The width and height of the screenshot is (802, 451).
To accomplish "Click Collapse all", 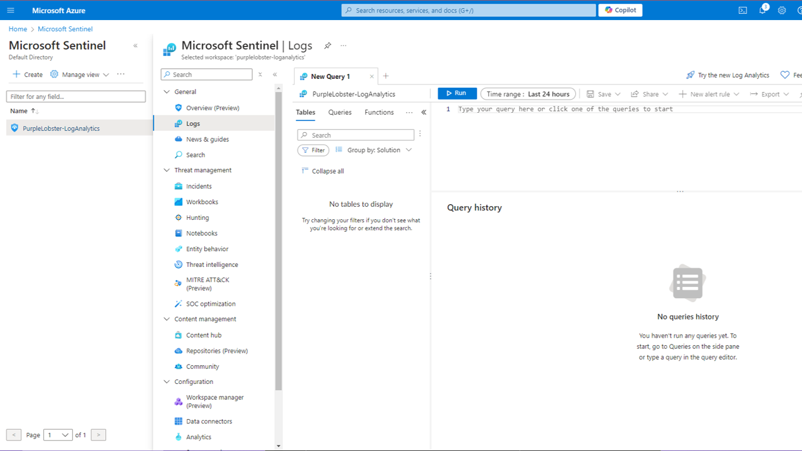I will 323,171.
